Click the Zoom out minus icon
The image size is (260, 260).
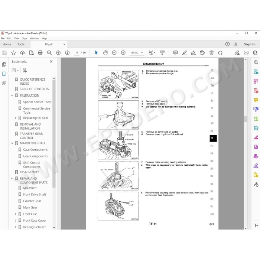tap(114, 53)
